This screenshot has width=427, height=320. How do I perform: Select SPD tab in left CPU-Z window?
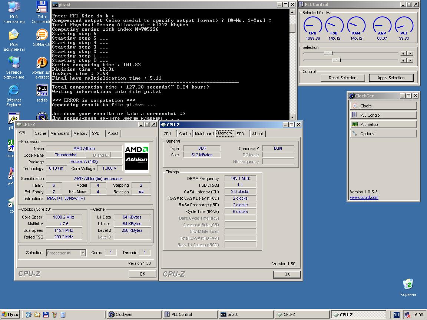pos(96,133)
